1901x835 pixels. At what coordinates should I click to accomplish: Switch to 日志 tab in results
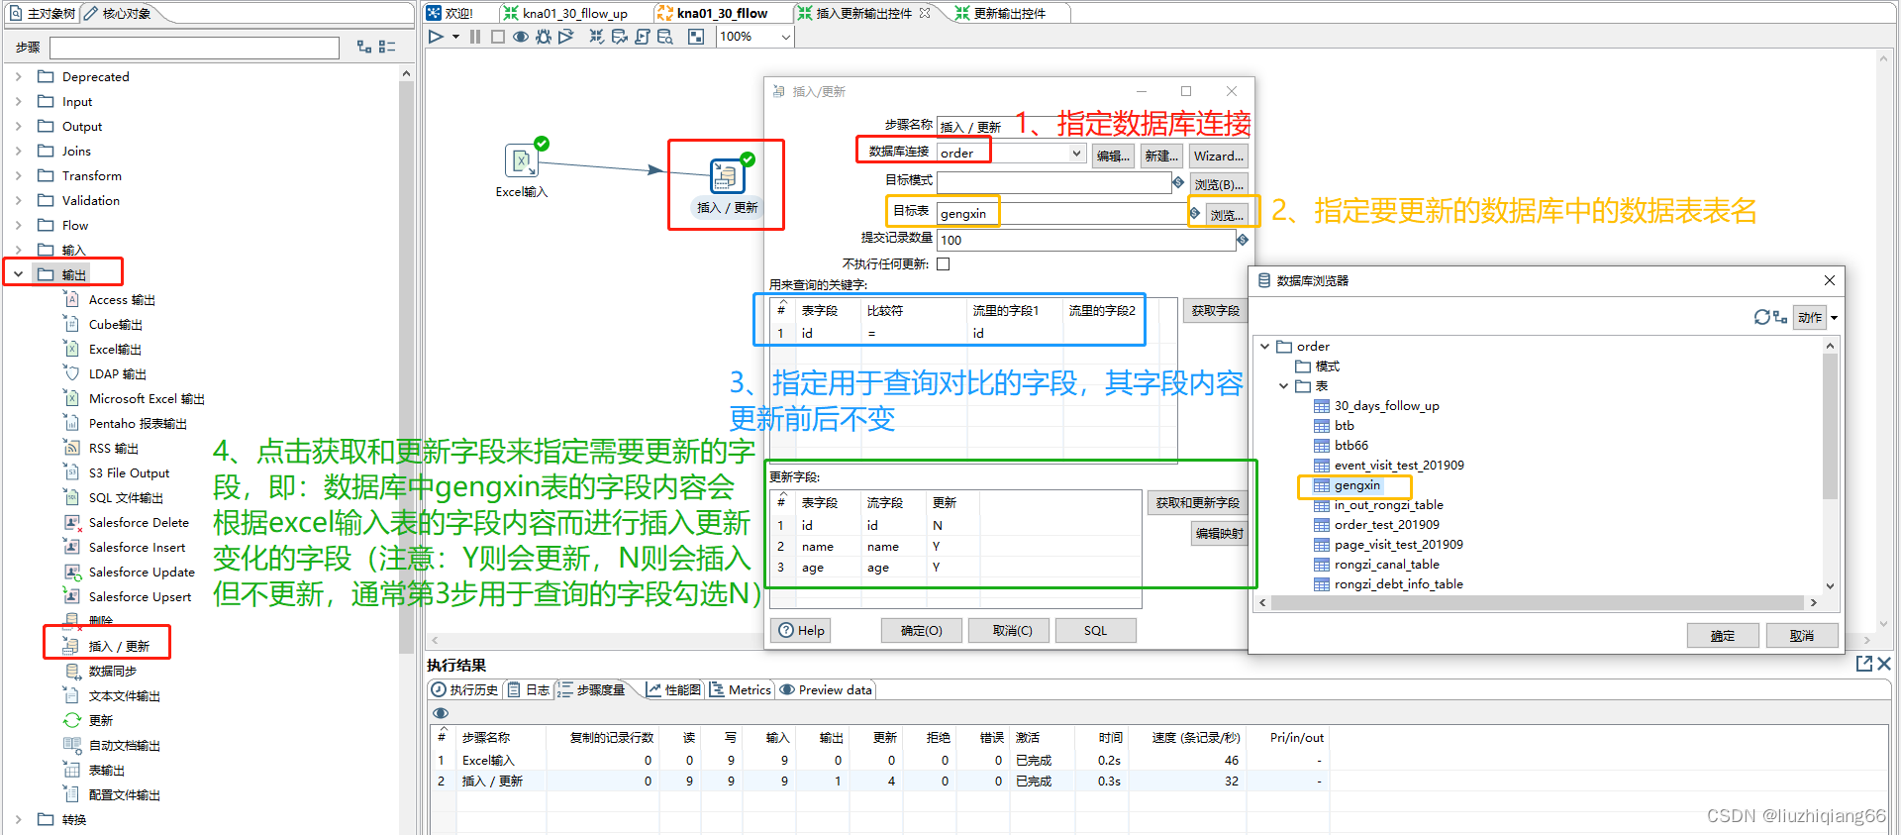click(x=529, y=689)
